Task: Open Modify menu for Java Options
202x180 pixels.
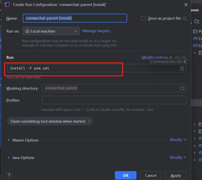Action: pos(178,157)
